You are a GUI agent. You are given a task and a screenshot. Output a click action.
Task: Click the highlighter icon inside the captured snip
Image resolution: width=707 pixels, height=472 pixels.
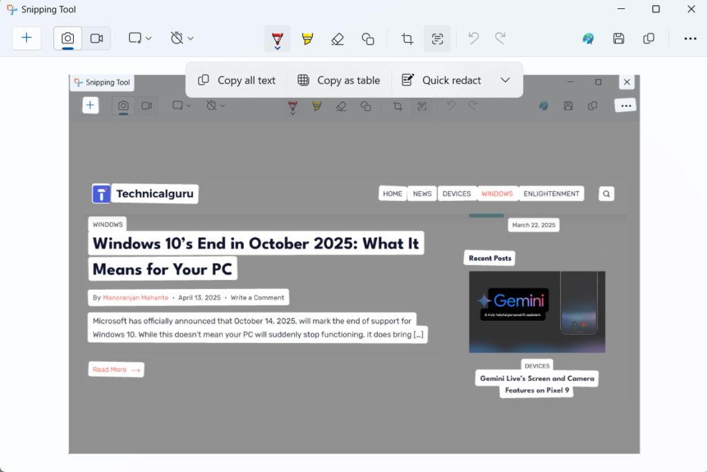317,106
